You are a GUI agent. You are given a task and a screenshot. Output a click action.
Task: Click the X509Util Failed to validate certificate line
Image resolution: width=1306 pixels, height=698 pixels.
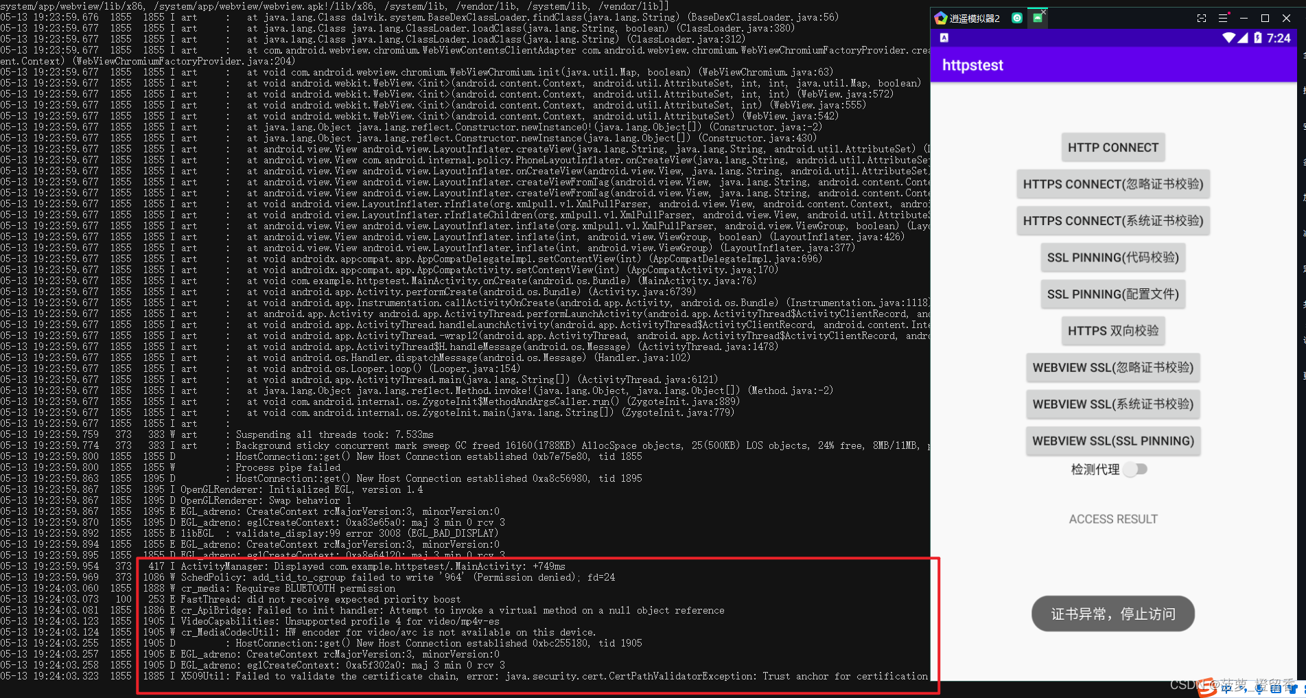(464, 676)
